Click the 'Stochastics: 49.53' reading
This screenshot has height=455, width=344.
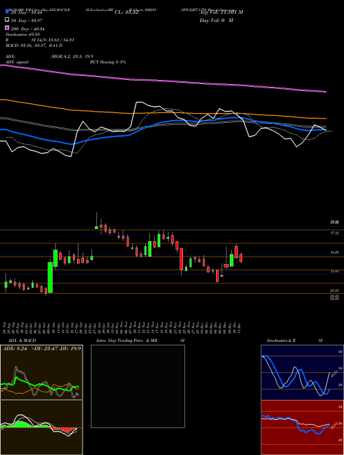click(21, 34)
